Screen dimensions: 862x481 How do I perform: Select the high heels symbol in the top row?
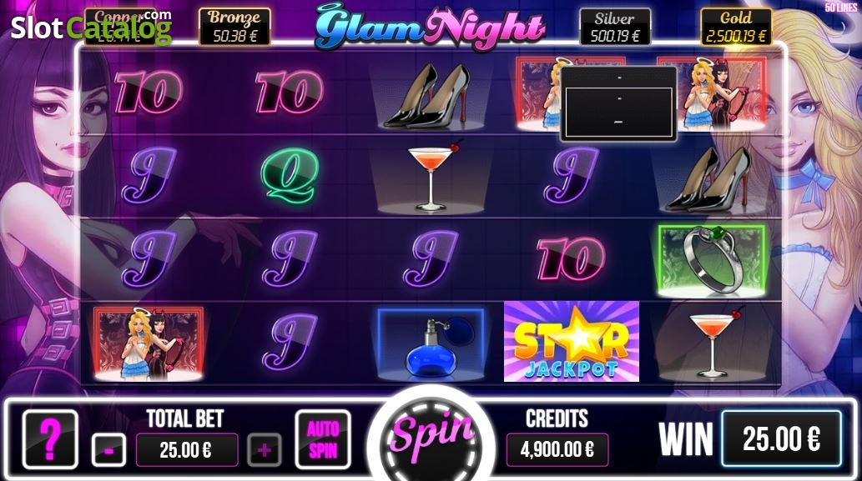426,96
